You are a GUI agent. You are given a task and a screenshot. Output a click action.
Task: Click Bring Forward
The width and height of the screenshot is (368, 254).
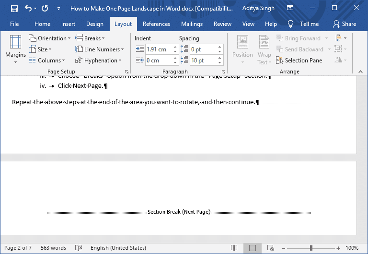pyautogui.click(x=299, y=38)
